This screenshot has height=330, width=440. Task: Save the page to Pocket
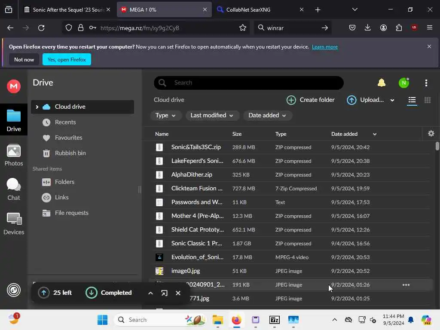click(x=352, y=27)
